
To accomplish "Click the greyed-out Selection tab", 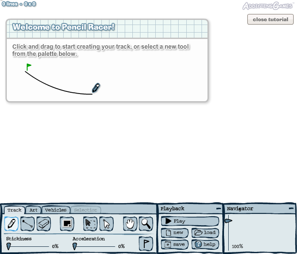I will [86, 210].
